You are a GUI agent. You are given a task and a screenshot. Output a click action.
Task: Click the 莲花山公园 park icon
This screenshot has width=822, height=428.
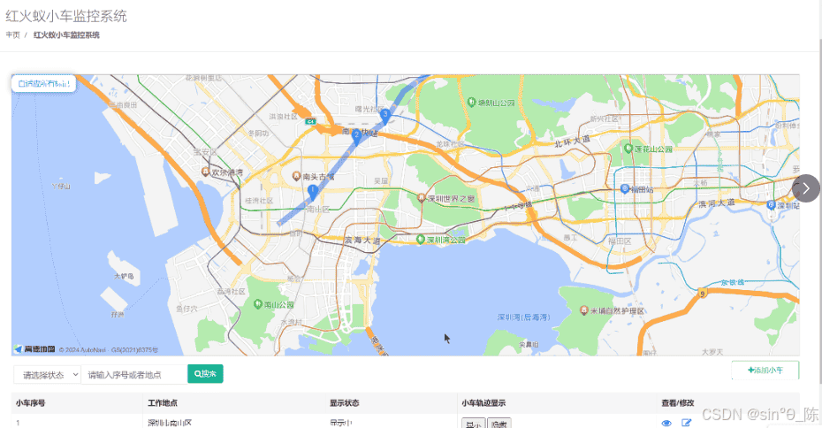pos(628,149)
